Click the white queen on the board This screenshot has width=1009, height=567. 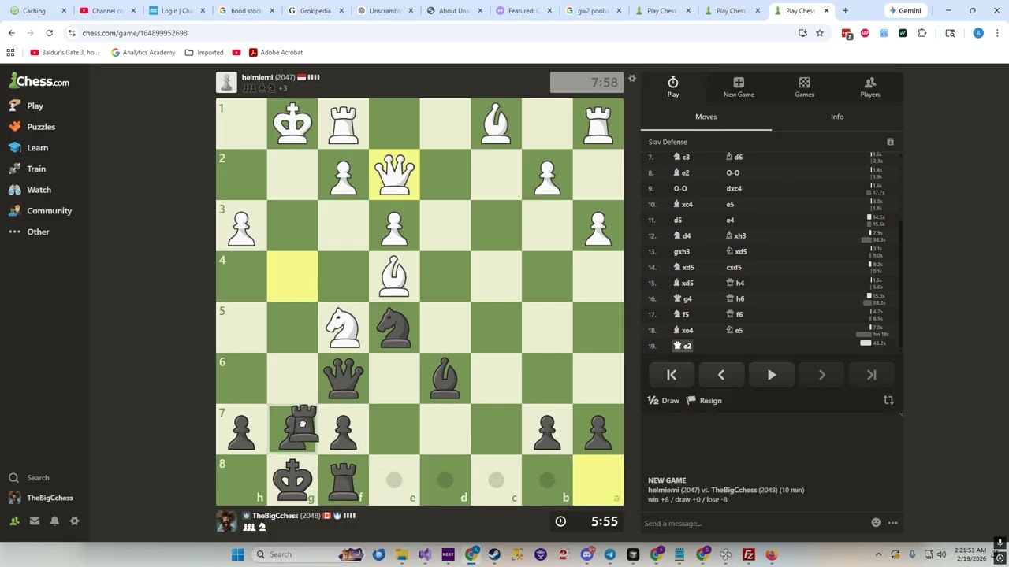[x=394, y=175]
